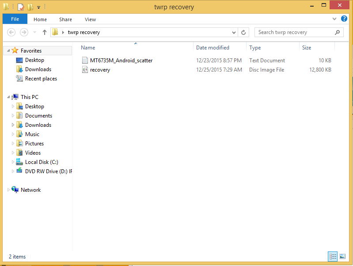Open Downloads under Favorites
The height and width of the screenshot is (266, 353).
pos(38,69)
